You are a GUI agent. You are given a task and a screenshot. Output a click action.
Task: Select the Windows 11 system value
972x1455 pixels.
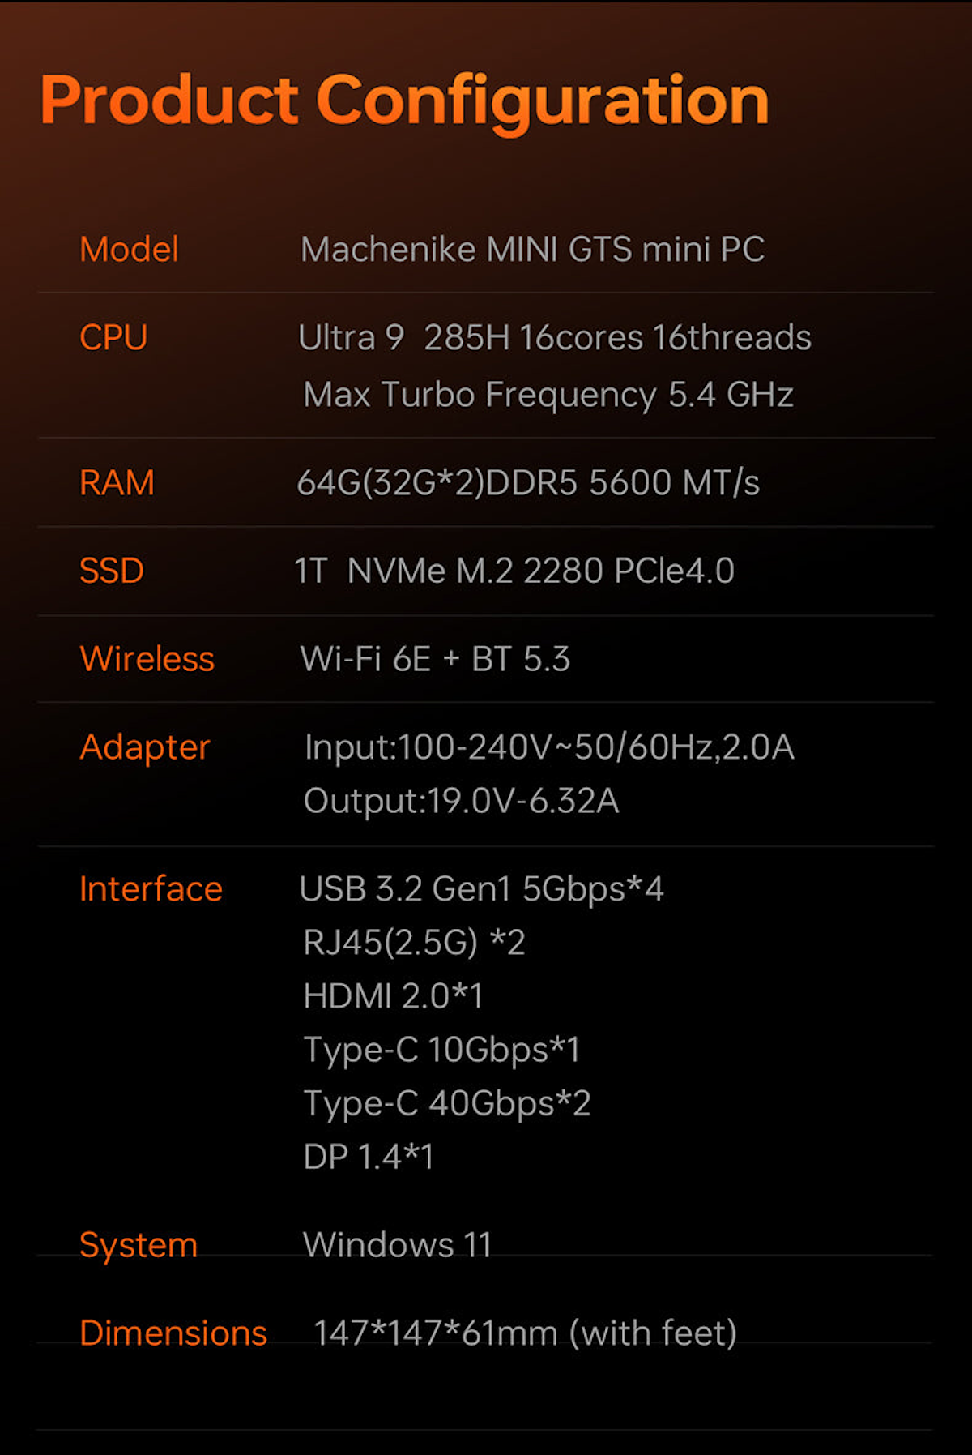(x=397, y=1244)
